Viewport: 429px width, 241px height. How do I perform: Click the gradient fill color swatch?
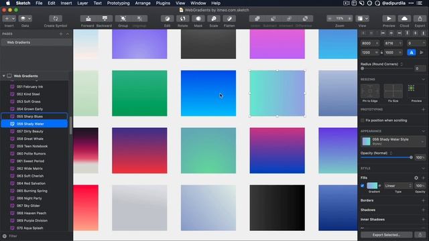click(x=372, y=186)
